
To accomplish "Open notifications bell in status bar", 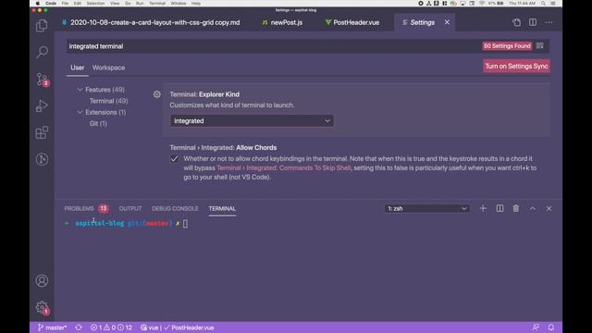I will [x=551, y=327].
